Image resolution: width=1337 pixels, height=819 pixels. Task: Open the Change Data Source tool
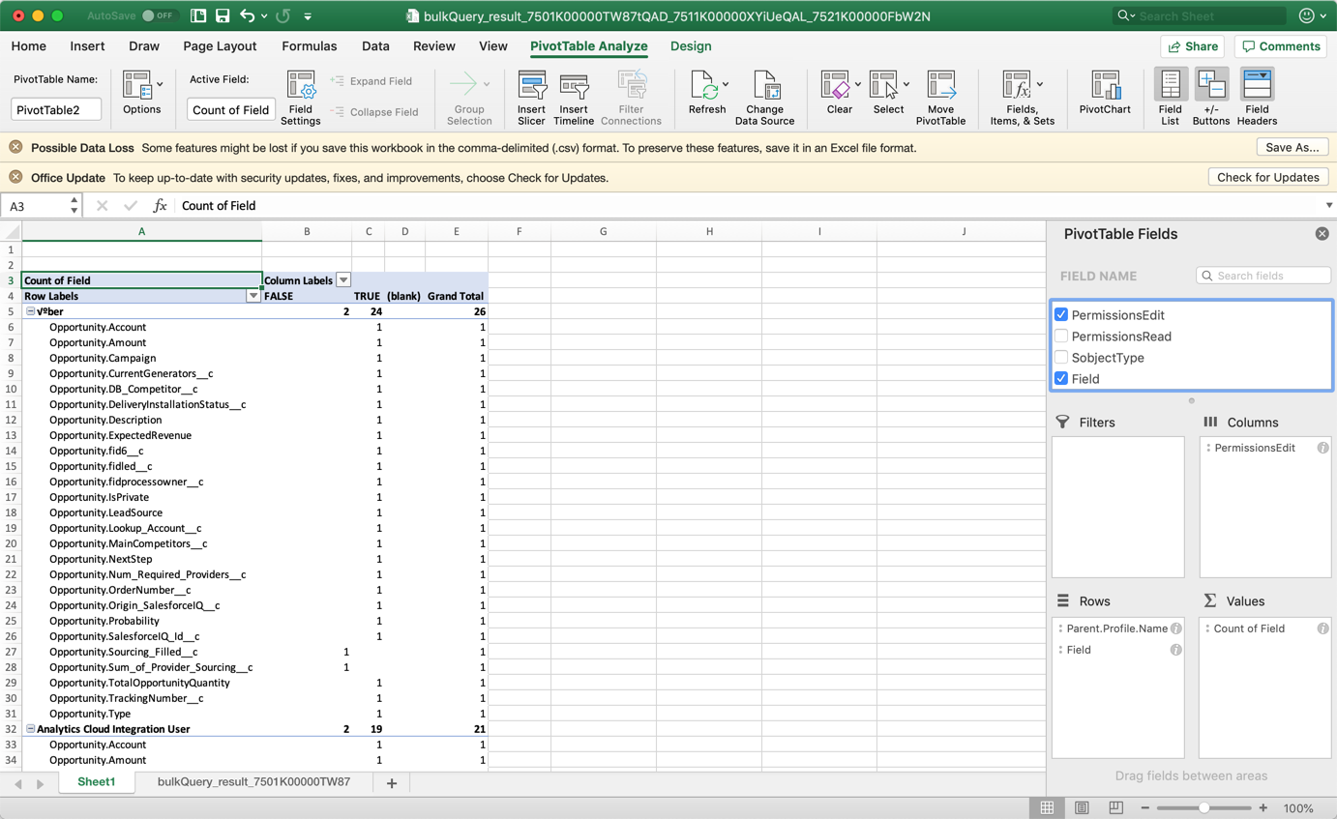coord(764,92)
